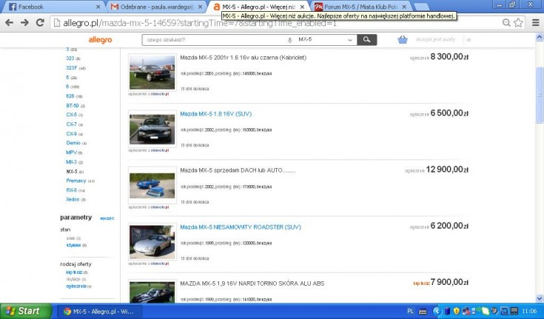
Task: Close the Forum MX-5 tab
Action: tap(404, 7)
